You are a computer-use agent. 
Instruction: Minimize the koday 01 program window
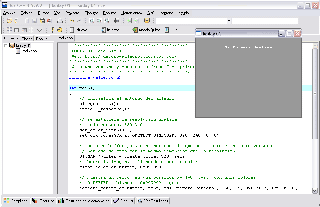coord(282,34)
